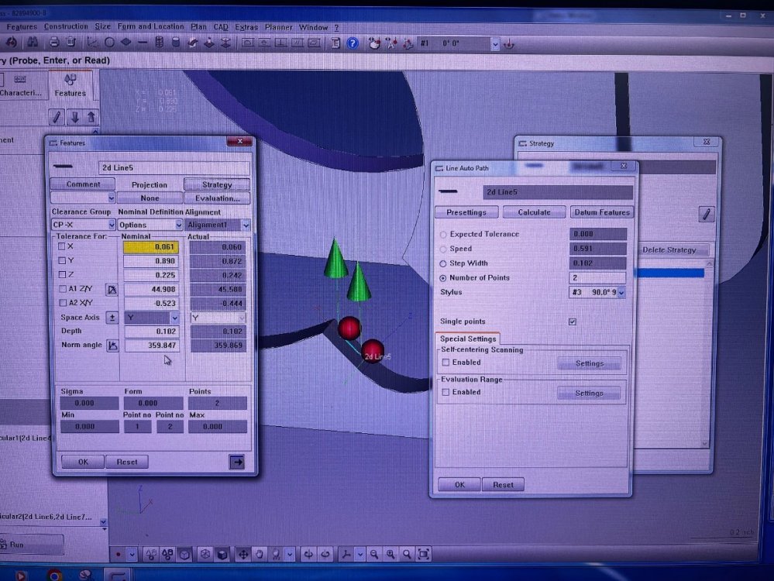Click the Calculate button in Line Auto Path

(534, 212)
